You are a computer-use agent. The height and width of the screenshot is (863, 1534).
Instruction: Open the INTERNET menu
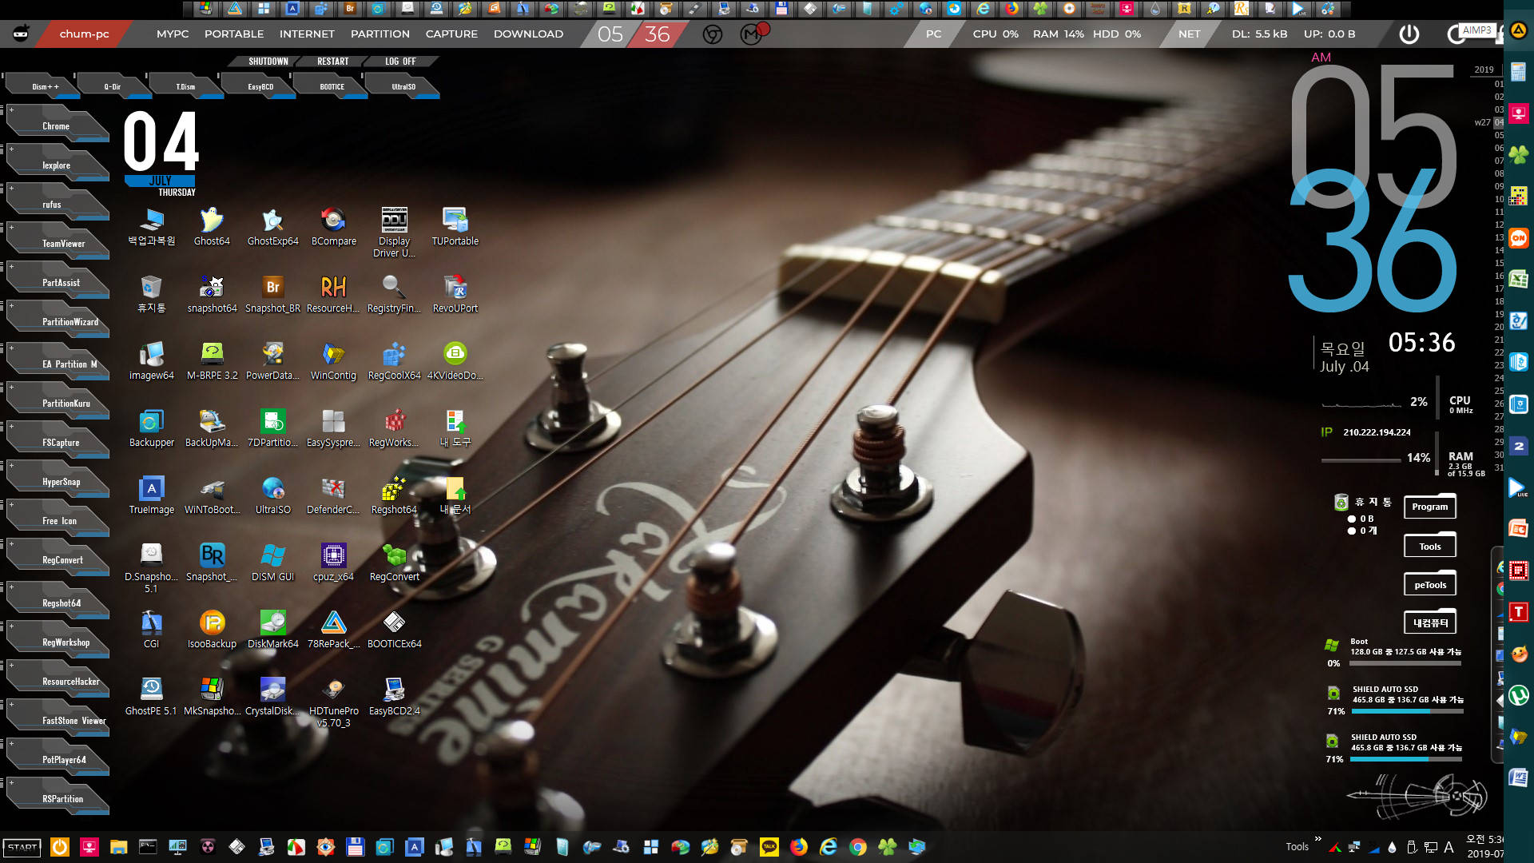pyautogui.click(x=307, y=34)
